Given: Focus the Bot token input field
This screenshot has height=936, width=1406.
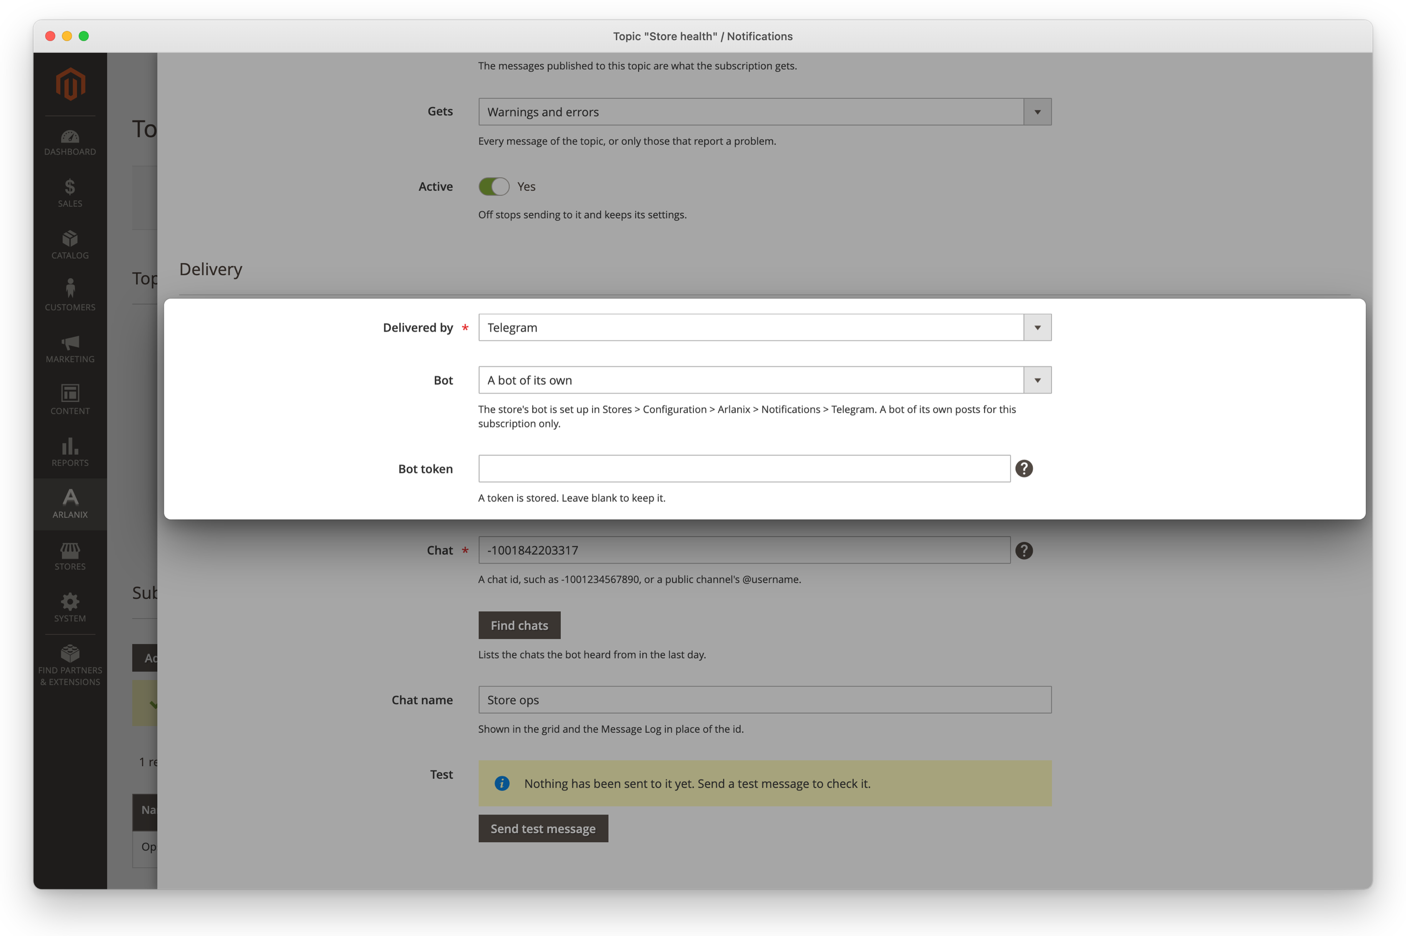Looking at the screenshot, I should (x=744, y=469).
